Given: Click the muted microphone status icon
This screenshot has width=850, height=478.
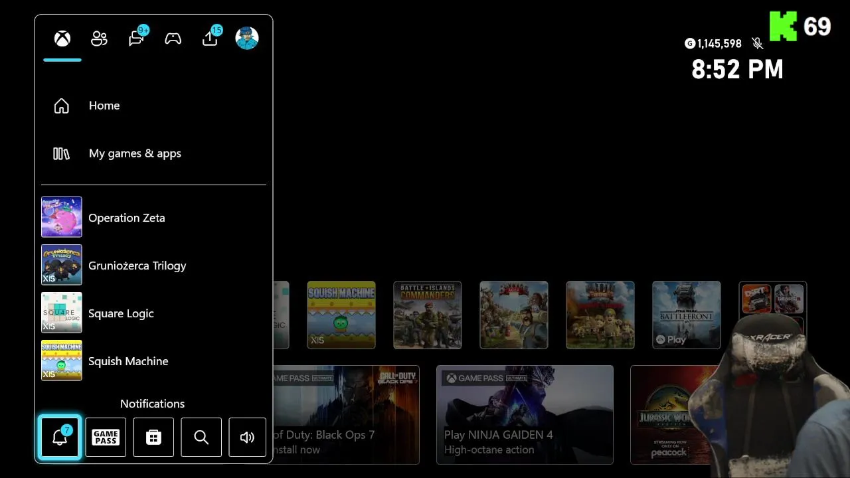Looking at the screenshot, I should pyautogui.click(x=757, y=44).
